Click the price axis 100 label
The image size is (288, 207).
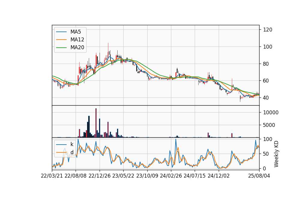click(x=268, y=47)
